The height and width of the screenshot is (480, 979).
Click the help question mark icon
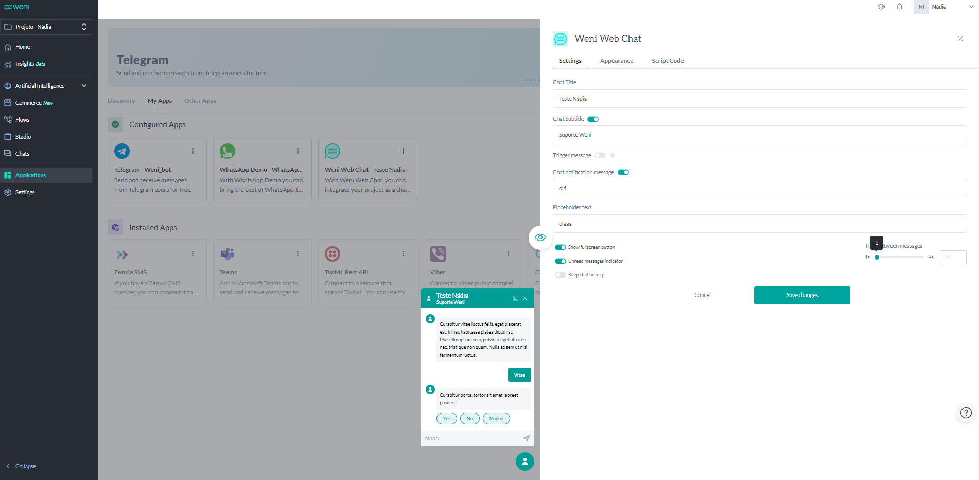point(966,413)
